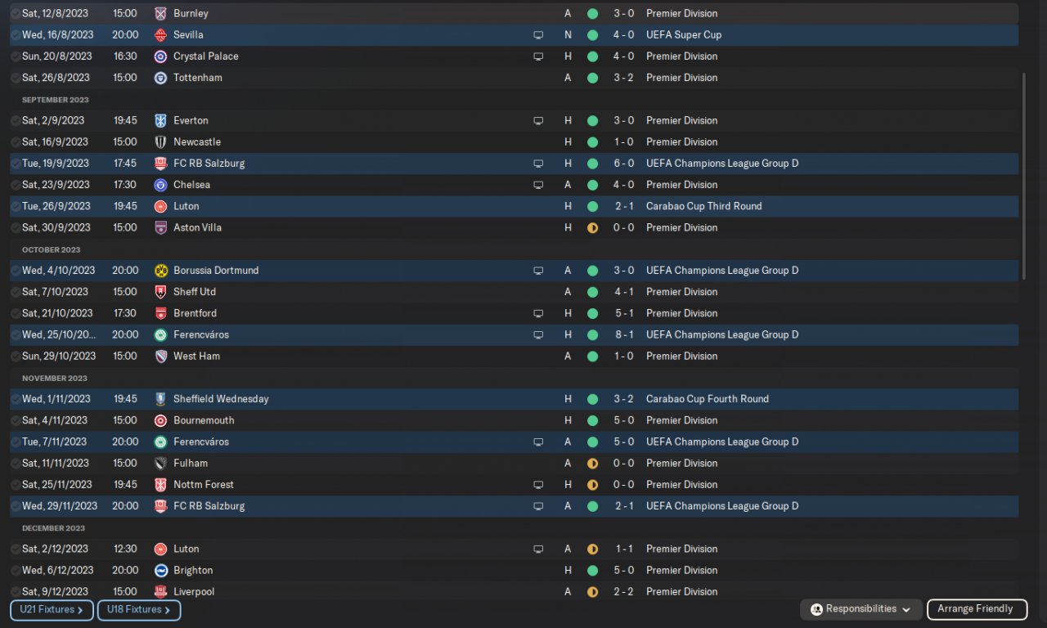Expand the U18 Fixtures chevron button
The image size is (1047, 628).
click(x=138, y=610)
